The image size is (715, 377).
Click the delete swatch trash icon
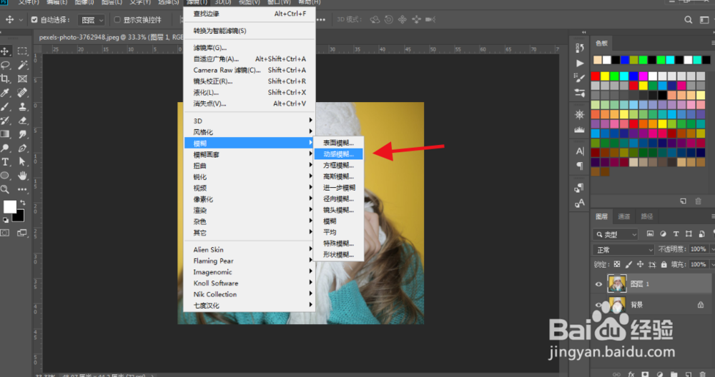click(x=698, y=201)
